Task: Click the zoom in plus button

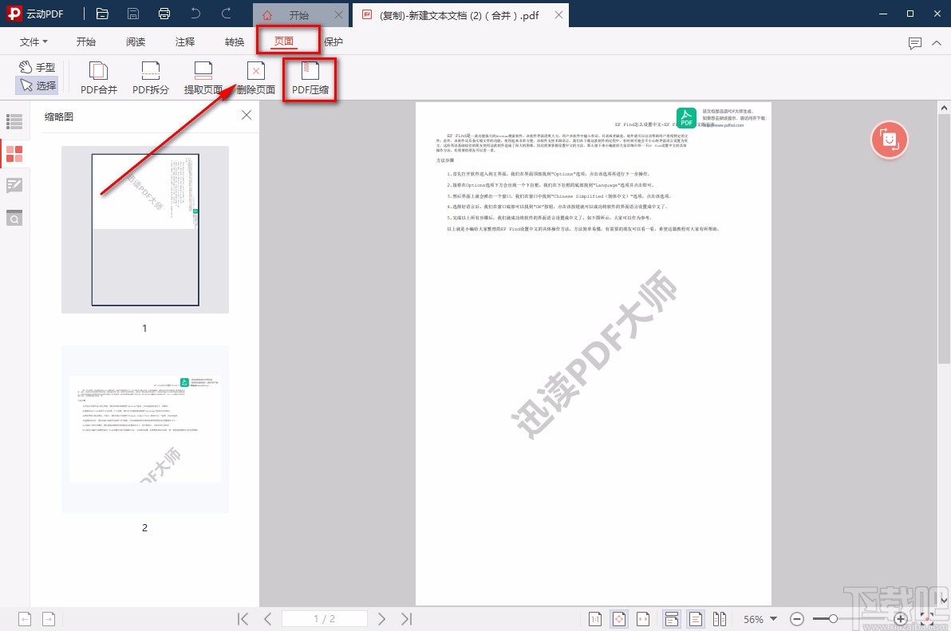Action: [900, 619]
